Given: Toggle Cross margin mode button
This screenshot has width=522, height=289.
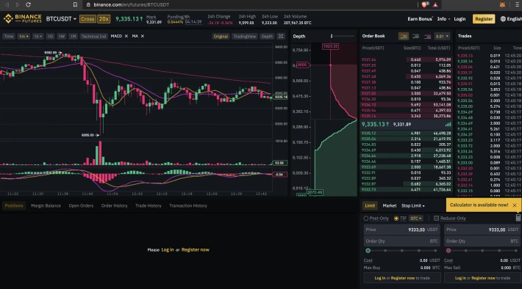Looking at the screenshot, I should point(87,19).
